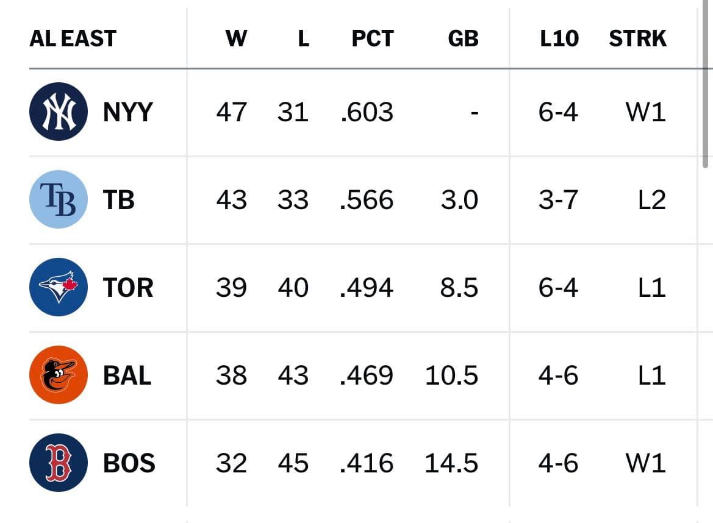Click the Baltimore Orioles logo
Viewport: 713px width, 523px height.
pos(58,375)
